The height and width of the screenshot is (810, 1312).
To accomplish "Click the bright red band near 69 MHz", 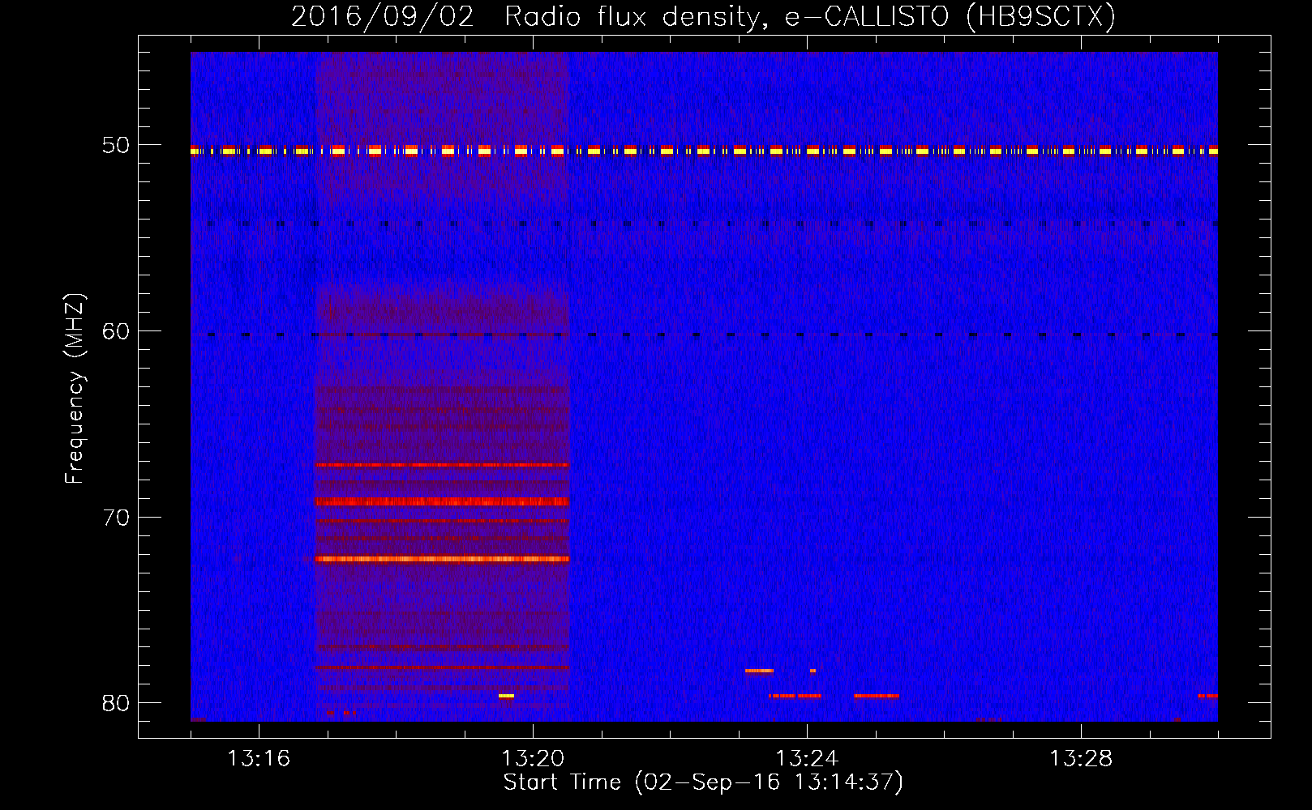I will [x=442, y=501].
